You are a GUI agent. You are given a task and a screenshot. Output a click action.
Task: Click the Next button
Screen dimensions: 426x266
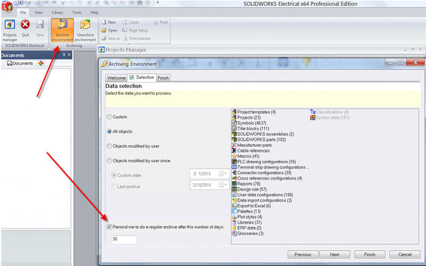tap(334, 254)
